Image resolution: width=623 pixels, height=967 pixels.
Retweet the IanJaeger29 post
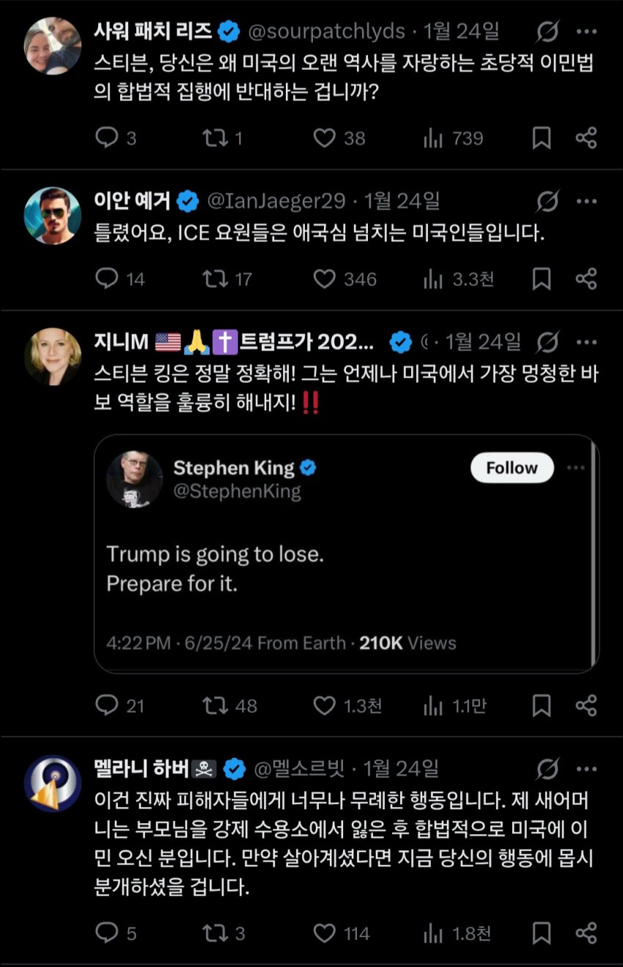[x=215, y=279]
